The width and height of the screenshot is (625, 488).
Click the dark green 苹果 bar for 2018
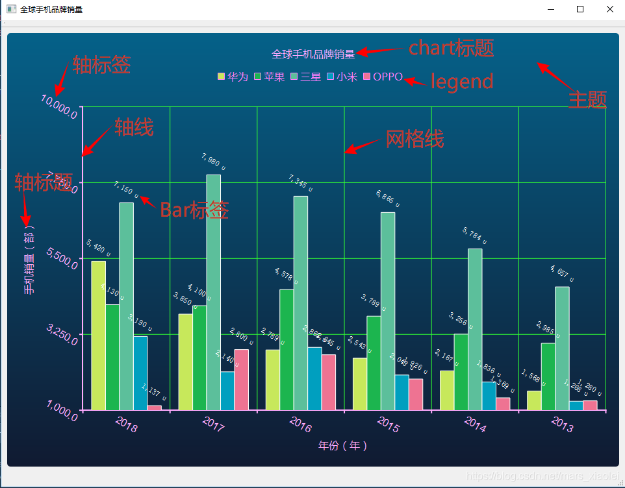[112, 358]
